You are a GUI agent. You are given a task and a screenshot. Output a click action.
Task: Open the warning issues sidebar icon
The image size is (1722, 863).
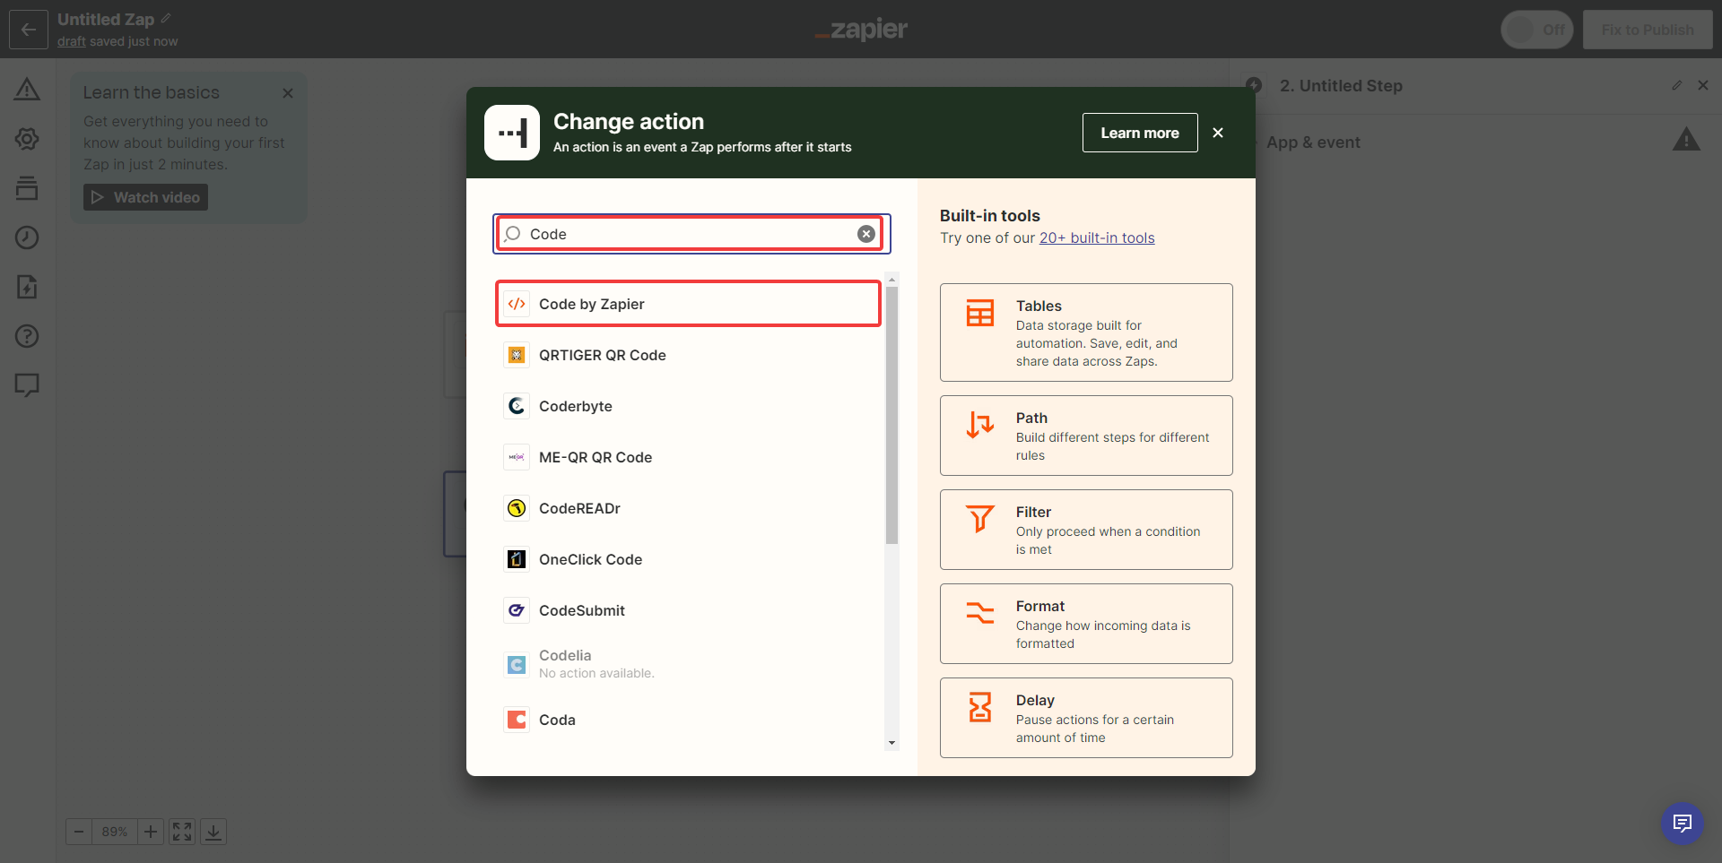[27, 90]
